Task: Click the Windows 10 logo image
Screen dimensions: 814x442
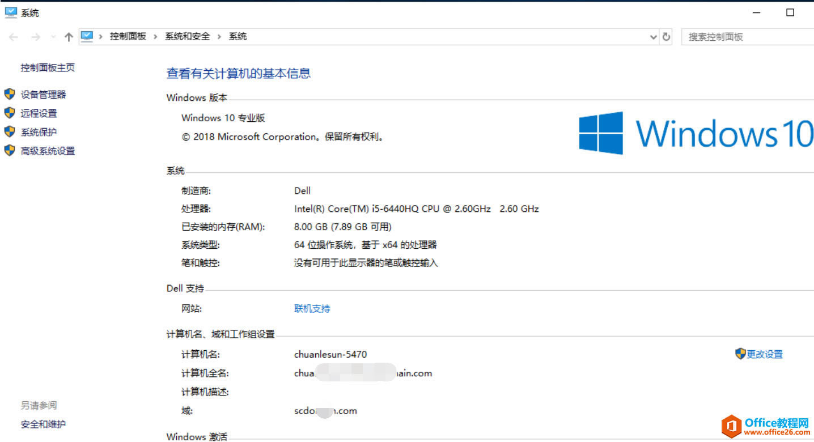Action: point(697,133)
